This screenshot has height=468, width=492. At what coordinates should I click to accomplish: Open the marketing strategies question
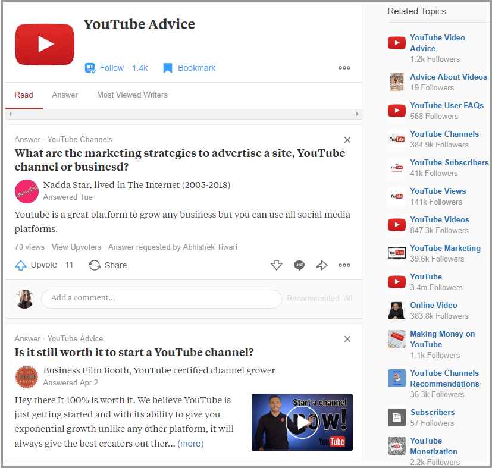[180, 159]
